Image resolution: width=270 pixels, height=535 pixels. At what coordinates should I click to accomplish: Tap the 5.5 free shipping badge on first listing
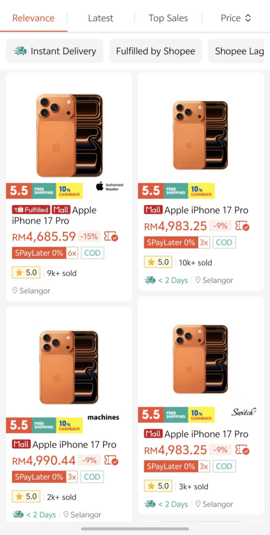pyautogui.click(x=44, y=191)
